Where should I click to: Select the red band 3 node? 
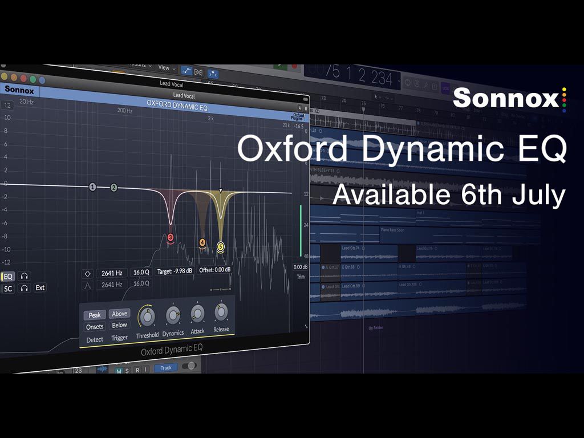click(x=171, y=236)
